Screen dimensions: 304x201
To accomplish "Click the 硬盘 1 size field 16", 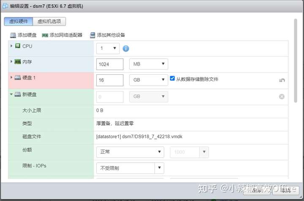I will [110, 80].
